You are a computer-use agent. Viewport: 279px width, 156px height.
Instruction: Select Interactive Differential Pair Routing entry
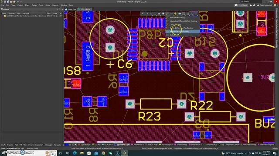[x=183, y=21]
